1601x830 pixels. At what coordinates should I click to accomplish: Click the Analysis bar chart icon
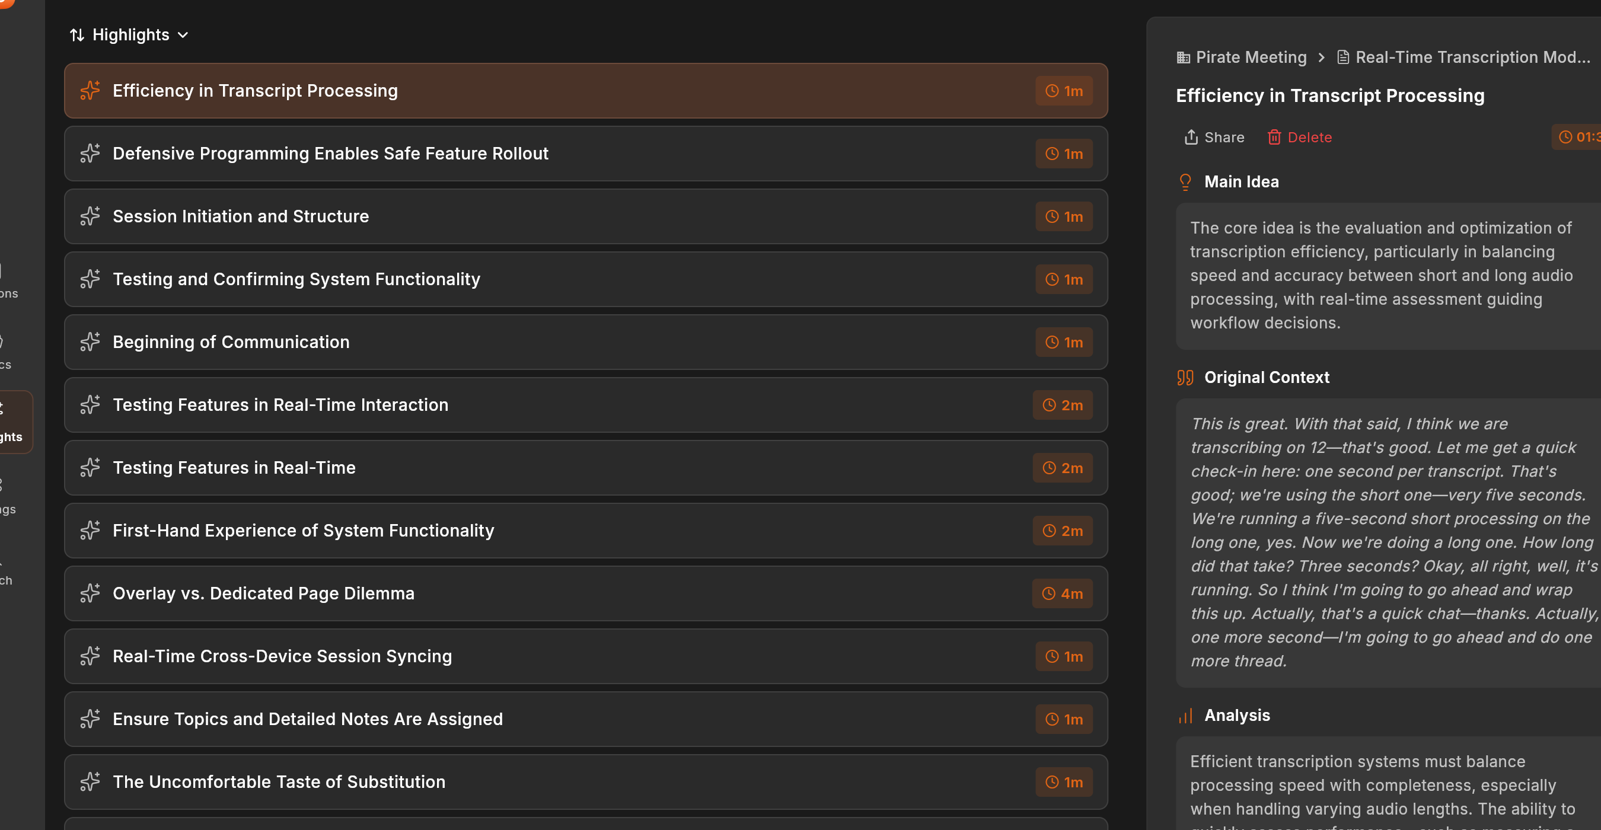1185,716
